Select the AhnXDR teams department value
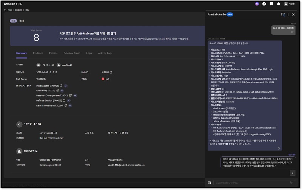The image size is (302, 190). coord(115,160)
